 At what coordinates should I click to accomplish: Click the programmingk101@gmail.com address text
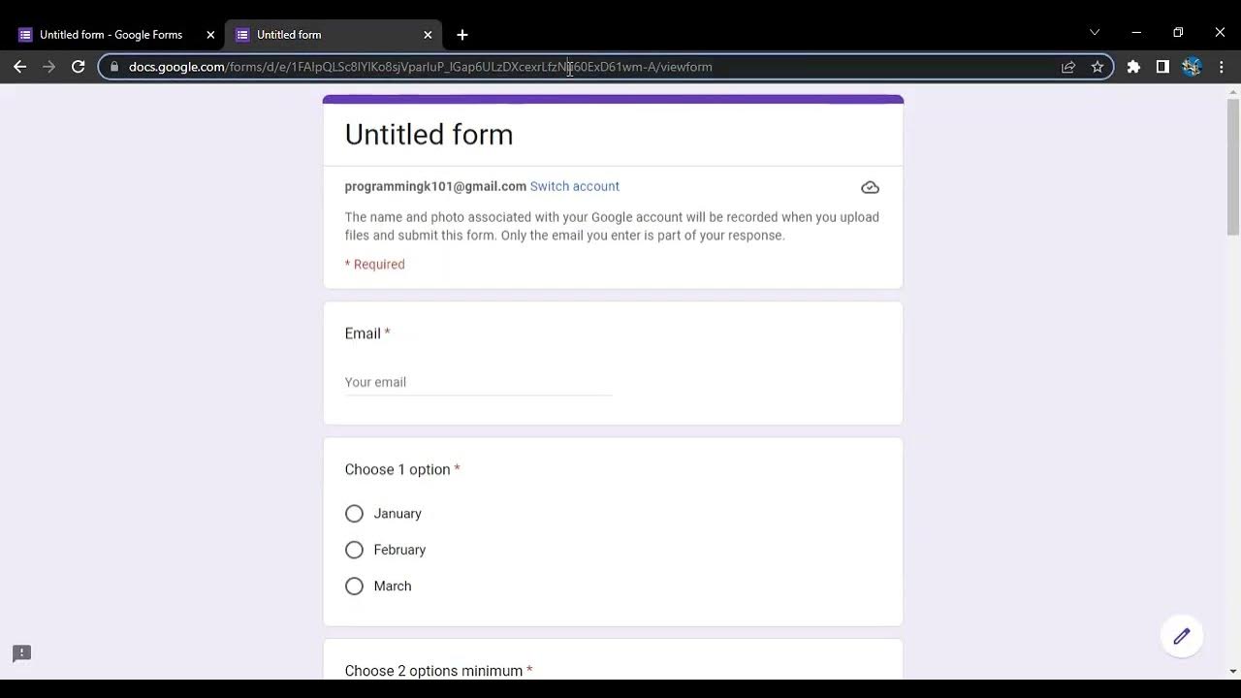click(435, 186)
